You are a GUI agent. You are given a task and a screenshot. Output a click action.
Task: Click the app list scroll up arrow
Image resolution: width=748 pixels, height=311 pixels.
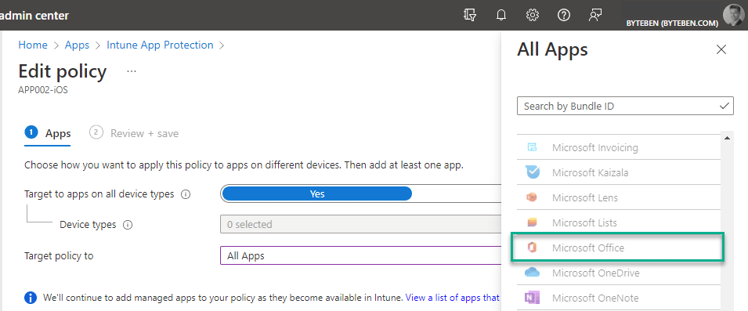tap(728, 139)
